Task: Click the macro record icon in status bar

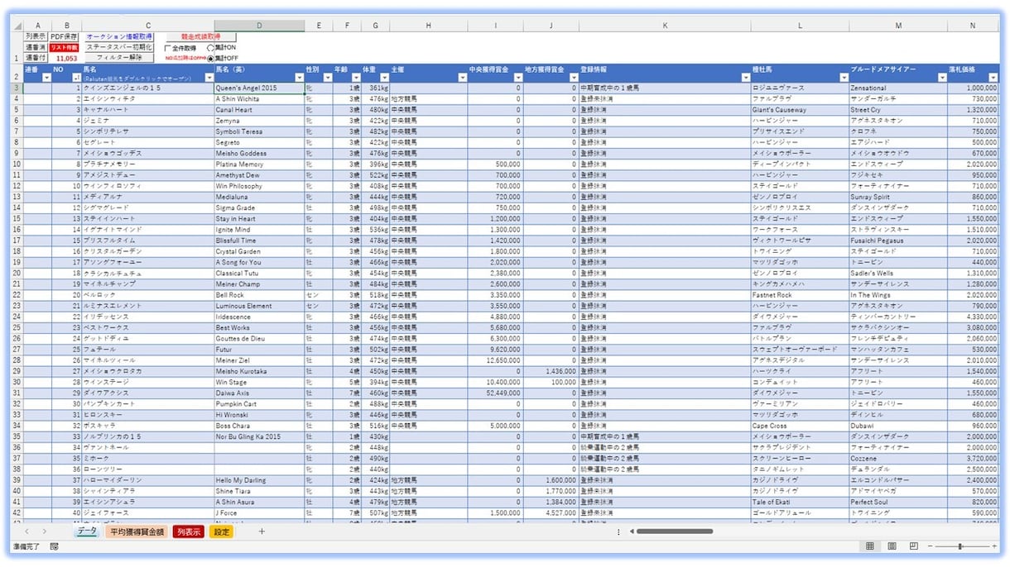Action: [x=54, y=546]
